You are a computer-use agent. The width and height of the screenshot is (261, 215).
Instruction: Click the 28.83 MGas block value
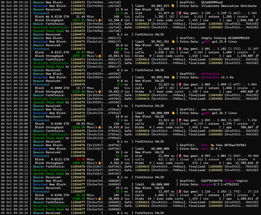[80, 52]
